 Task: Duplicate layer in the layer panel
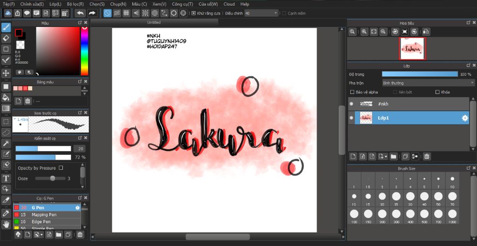pyautogui.click(x=405, y=156)
